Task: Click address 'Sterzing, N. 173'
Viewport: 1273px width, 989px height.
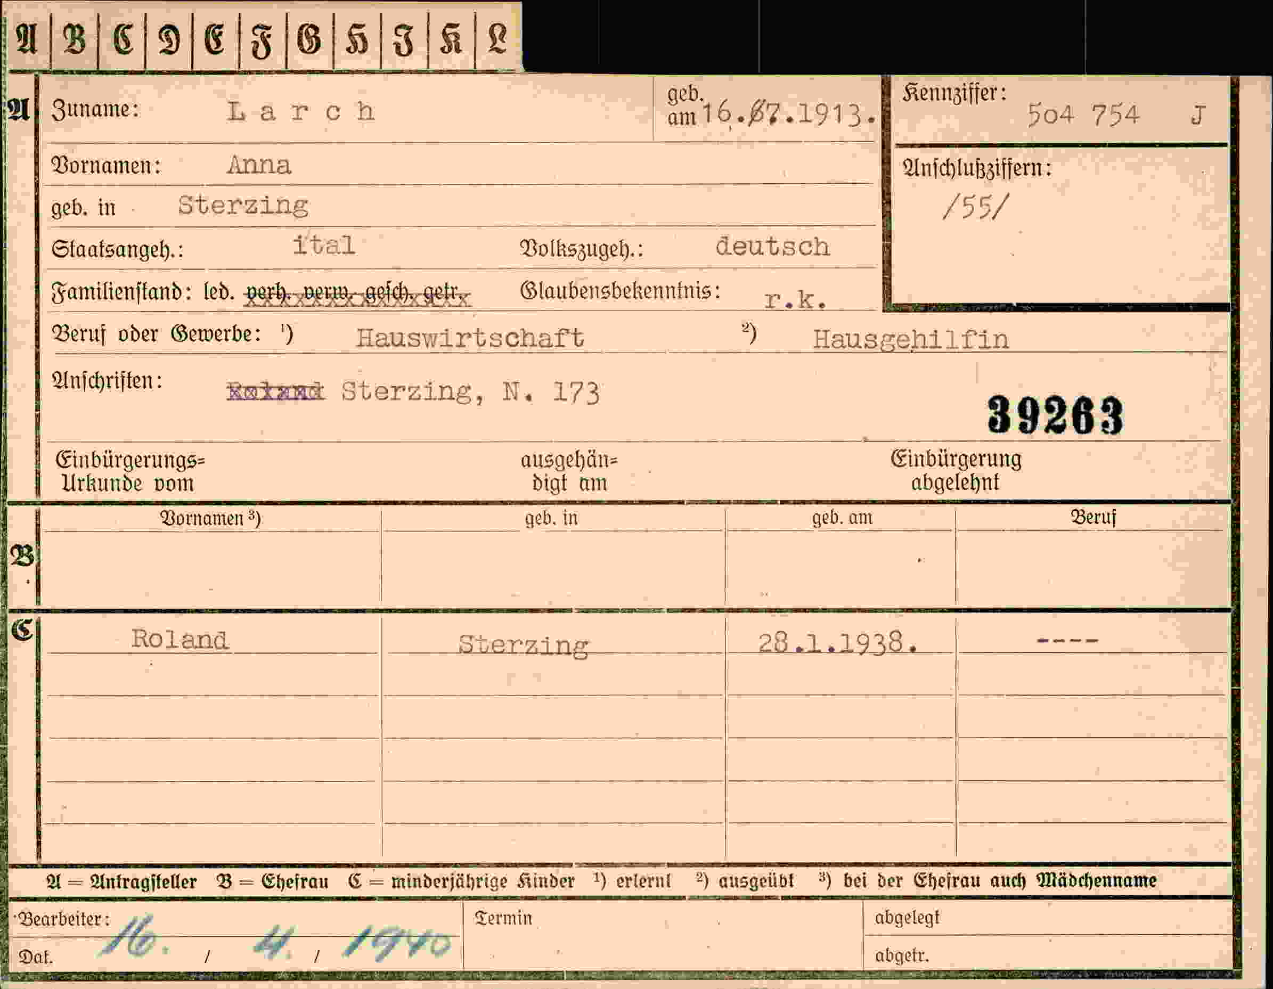Action: tap(470, 392)
